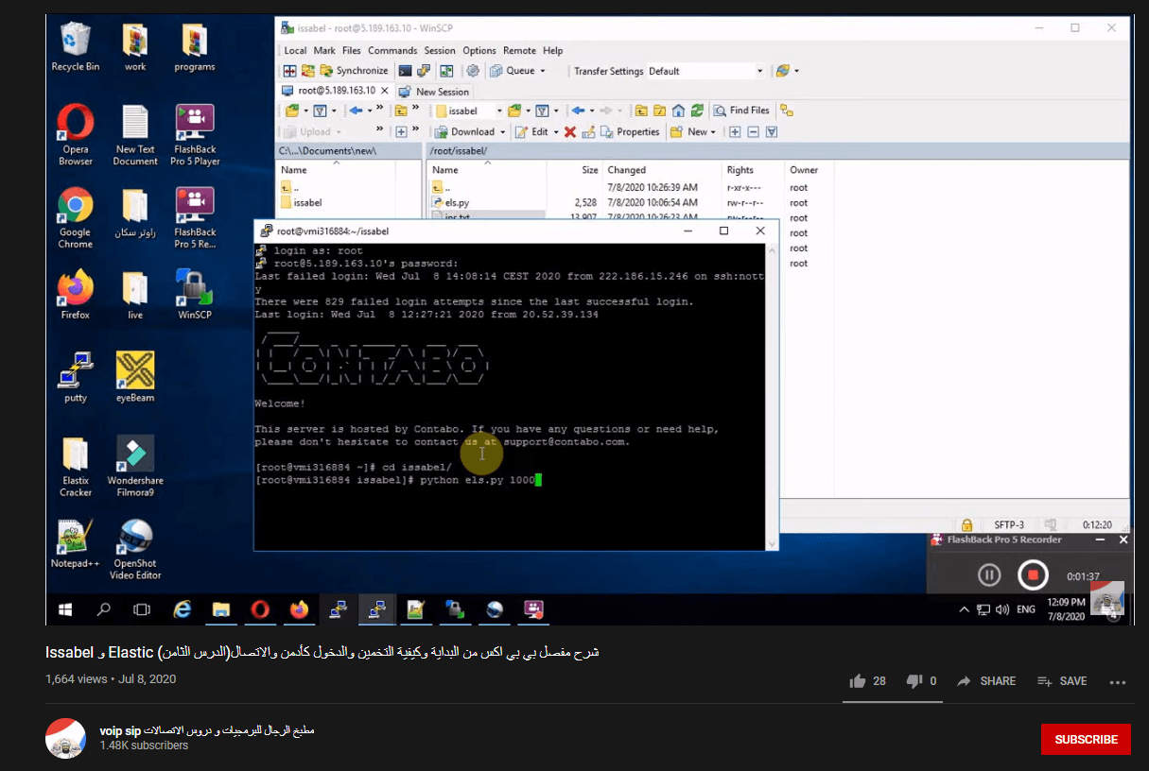Open Properties in remote toolbar
This screenshot has height=771, width=1149.
(631, 132)
